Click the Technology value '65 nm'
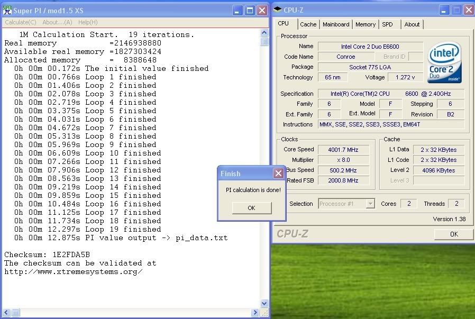The image size is (475, 319). (x=333, y=77)
